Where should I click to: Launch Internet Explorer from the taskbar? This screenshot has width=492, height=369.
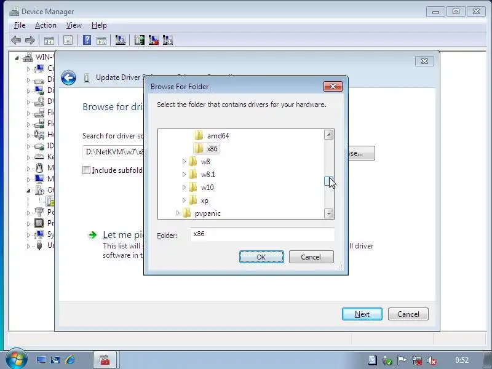point(69,360)
